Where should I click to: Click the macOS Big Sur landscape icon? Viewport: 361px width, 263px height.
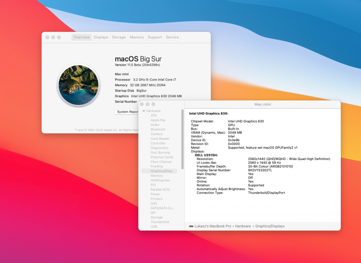(x=78, y=85)
